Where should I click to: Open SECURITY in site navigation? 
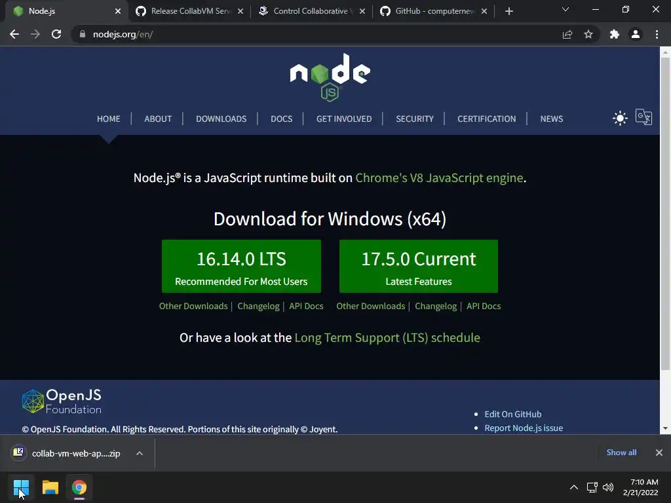click(415, 119)
